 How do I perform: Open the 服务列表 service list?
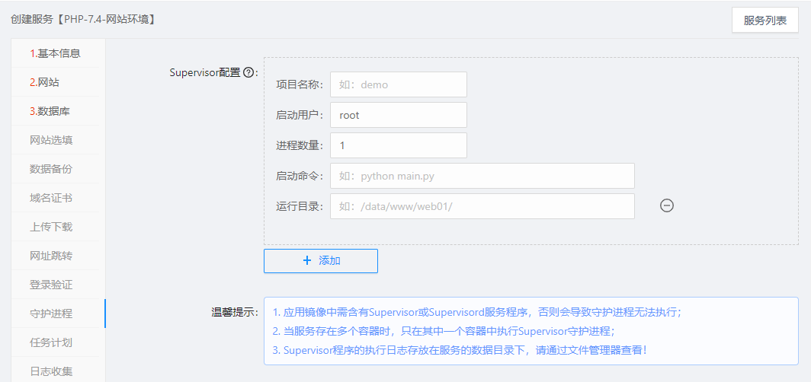point(765,21)
